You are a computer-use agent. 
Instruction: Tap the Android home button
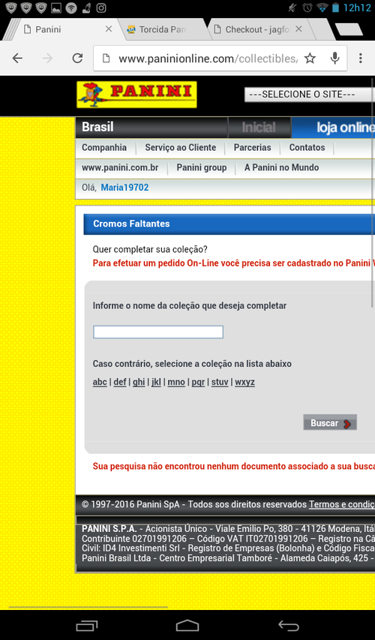[x=187, y=625]
